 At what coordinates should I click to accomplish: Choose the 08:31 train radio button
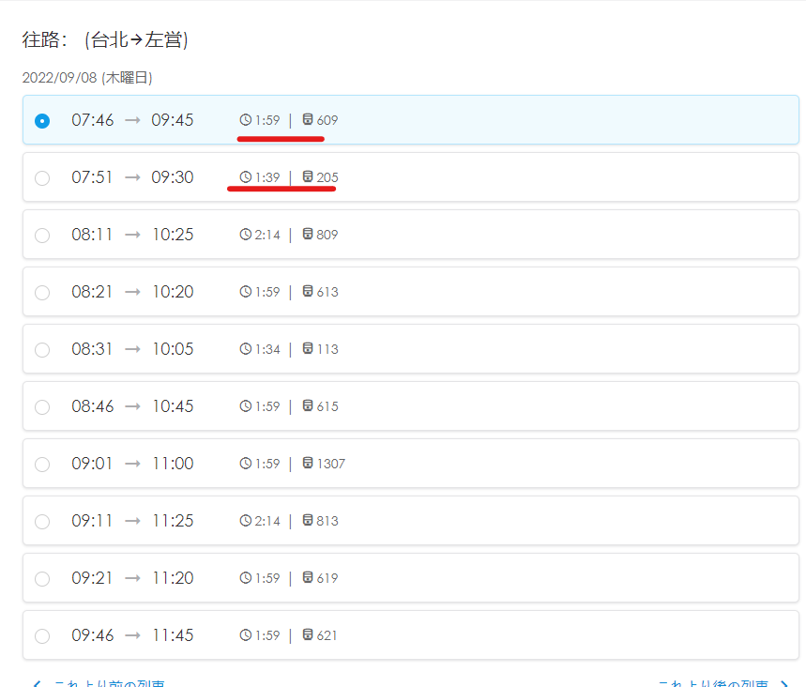pyautogui.click(x=42, y=350)
